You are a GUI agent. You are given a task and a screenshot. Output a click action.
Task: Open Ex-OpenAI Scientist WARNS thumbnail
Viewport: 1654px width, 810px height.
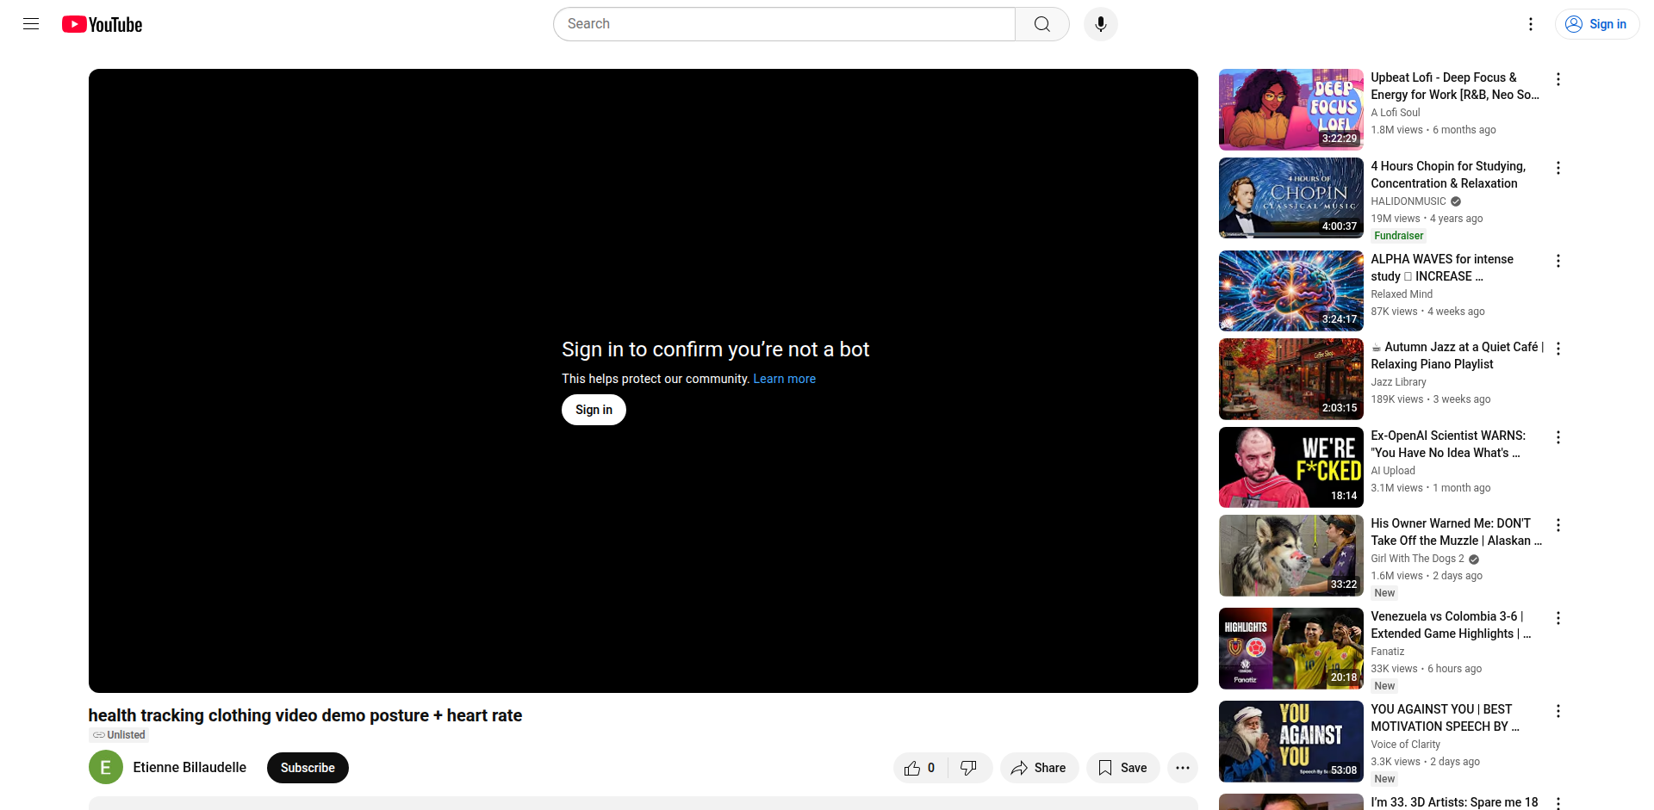click(x=1290, y=467)
